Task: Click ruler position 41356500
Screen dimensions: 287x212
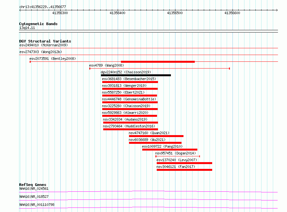Action: tap(175, 13)
